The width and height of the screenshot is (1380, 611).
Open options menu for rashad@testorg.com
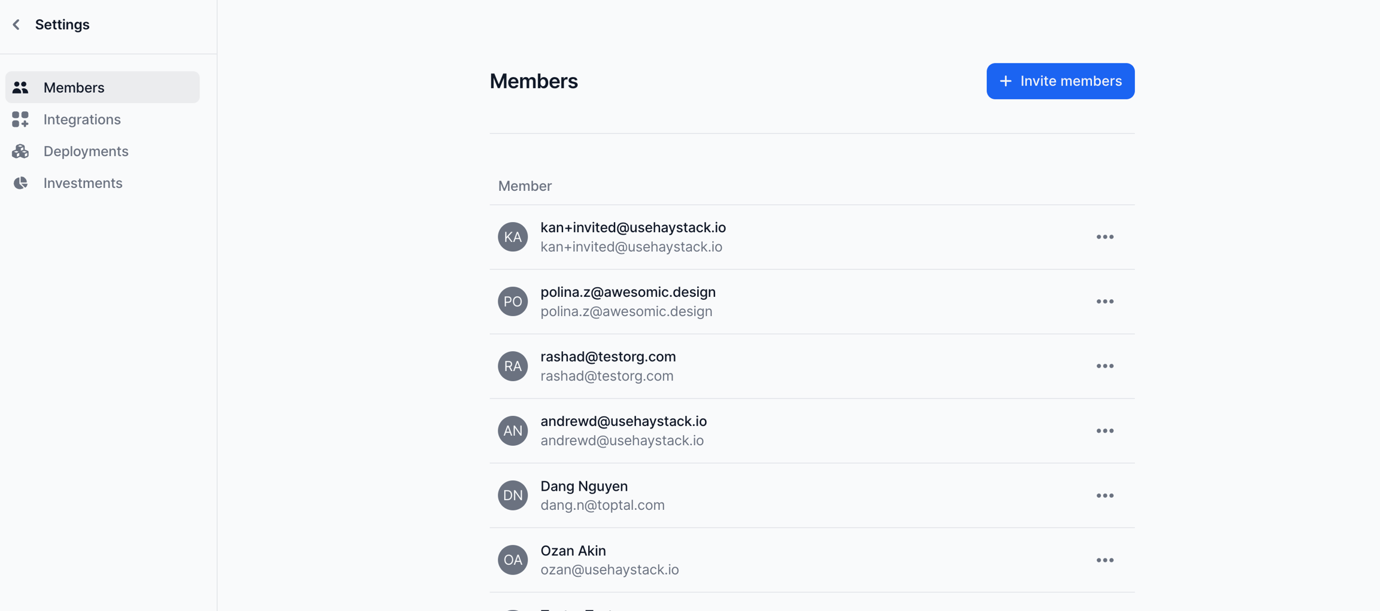point(1104,366)
